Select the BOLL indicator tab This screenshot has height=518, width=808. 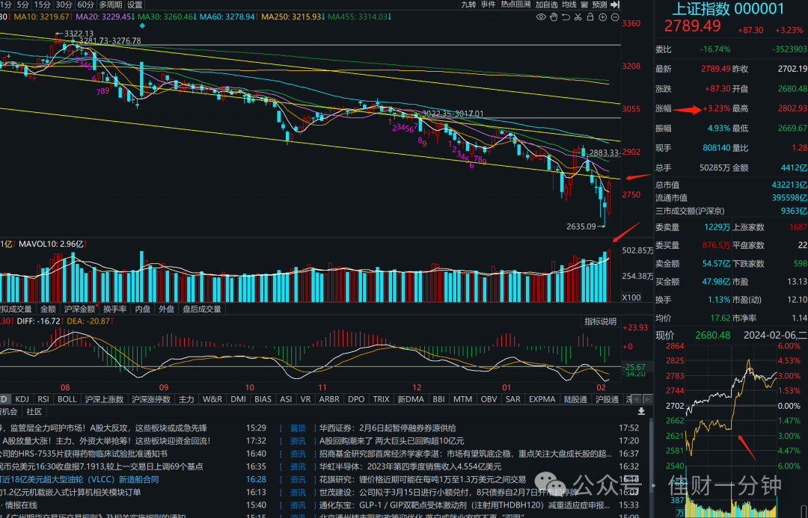(x=67, y=399)
